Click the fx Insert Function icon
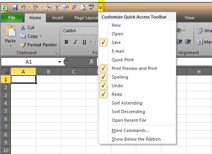 coord(92,62)
